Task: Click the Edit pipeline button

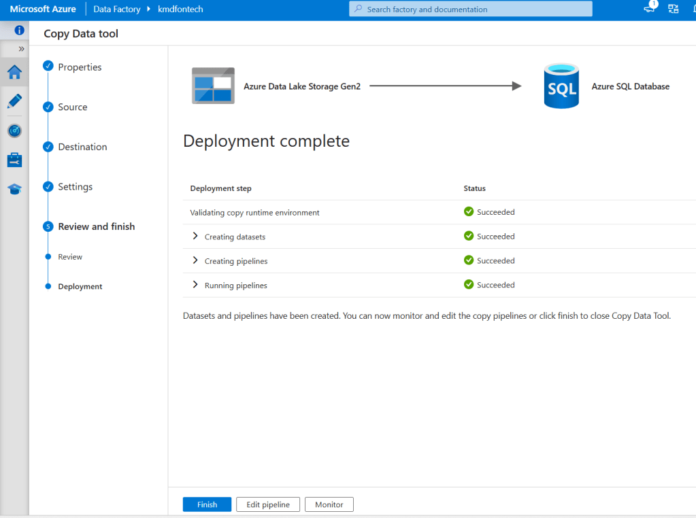Action: (267, 504)
